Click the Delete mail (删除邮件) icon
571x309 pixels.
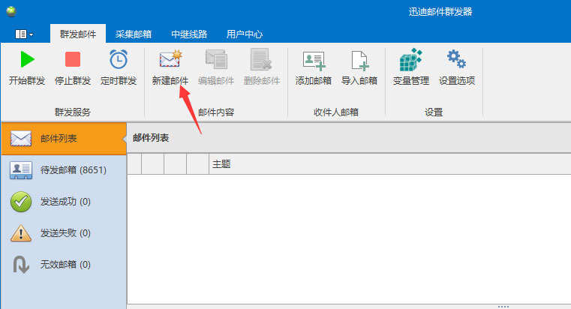coord(261,59)
